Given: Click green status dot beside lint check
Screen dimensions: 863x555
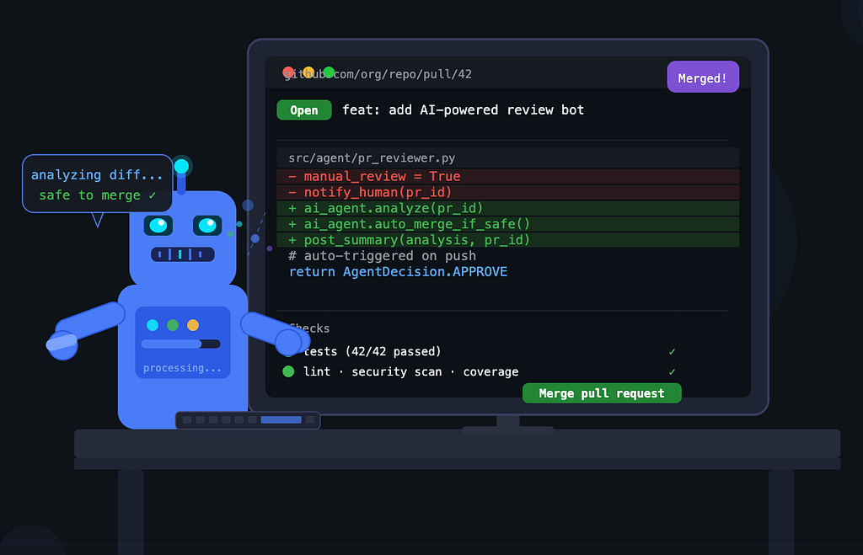Looking at the screenshot, I should 288,372.
